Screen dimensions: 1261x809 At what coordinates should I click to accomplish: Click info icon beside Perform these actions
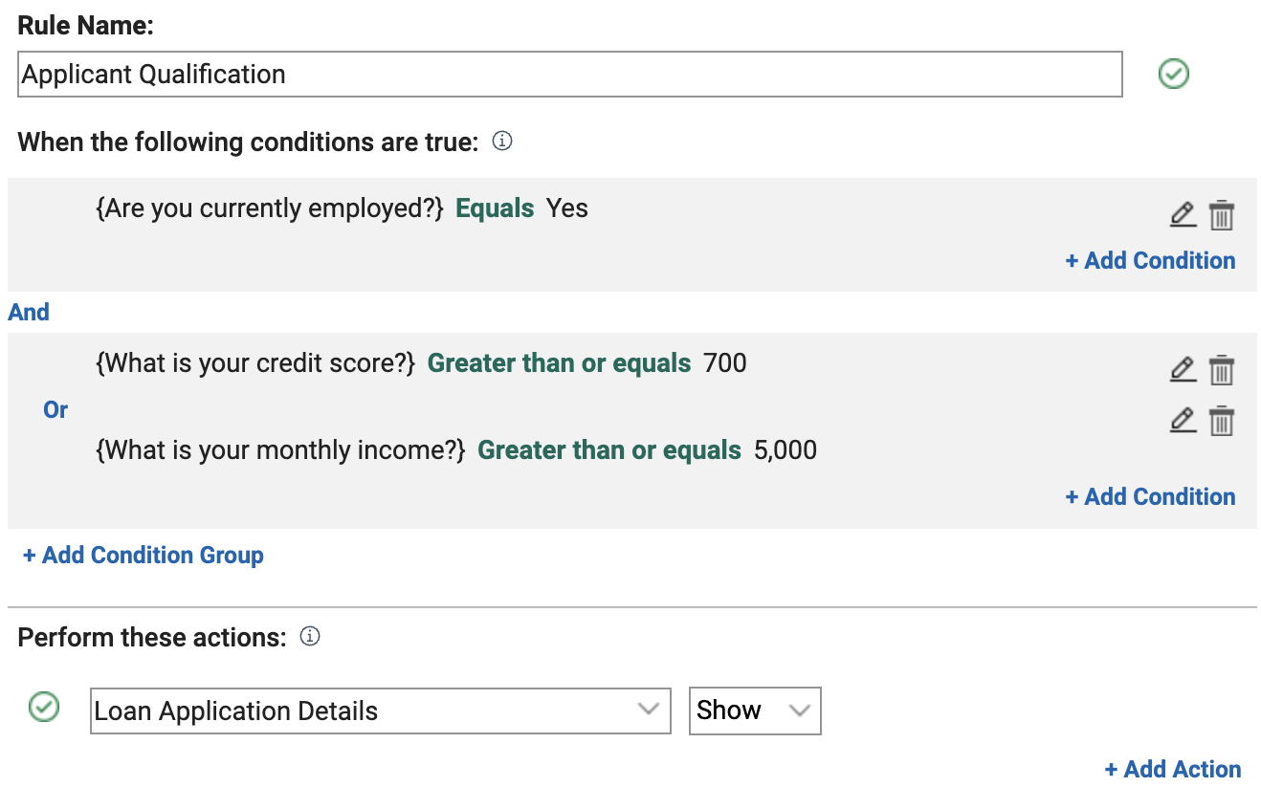[310, 636]
